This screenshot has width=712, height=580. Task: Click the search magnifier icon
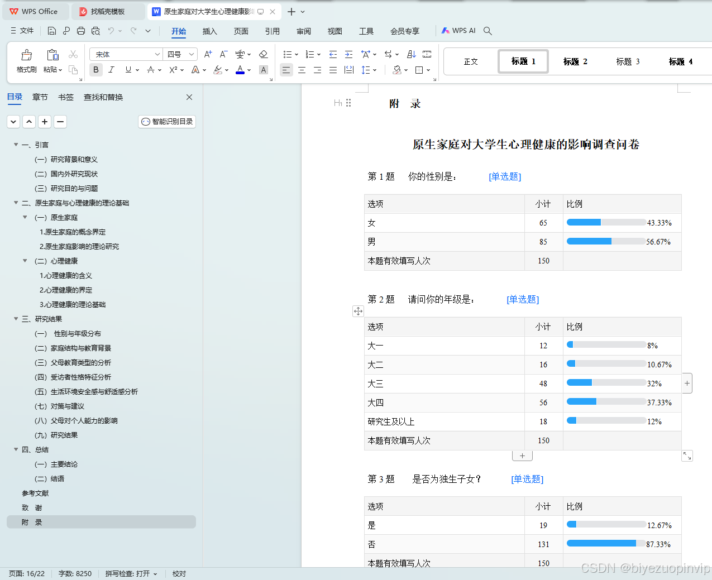click(x=488, y=31)
